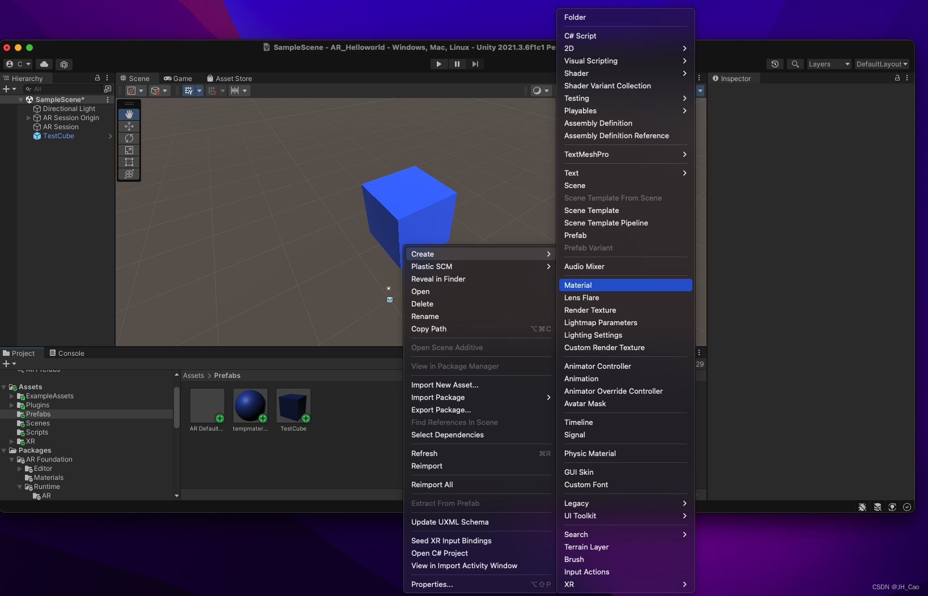
Task: Click the account dropdown in toolbar
Action: pyautogui.click(x=18, y=64)
